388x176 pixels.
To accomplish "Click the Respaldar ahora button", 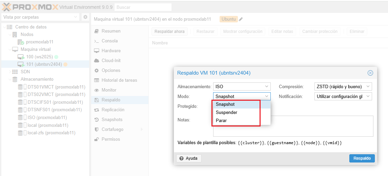I will [x=169, y=32].
